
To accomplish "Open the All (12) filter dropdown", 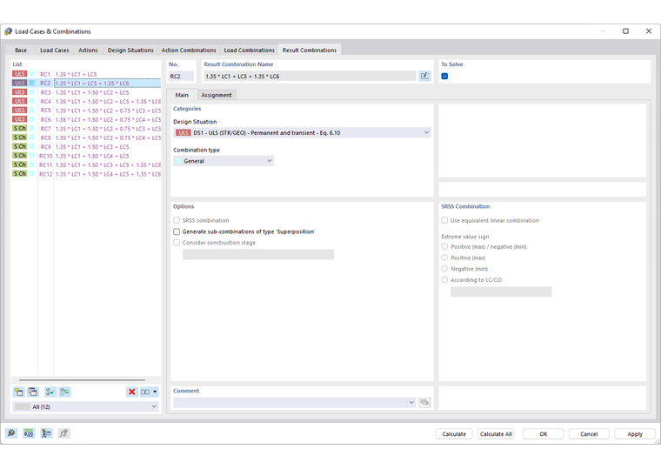I will tap(85, 406).
